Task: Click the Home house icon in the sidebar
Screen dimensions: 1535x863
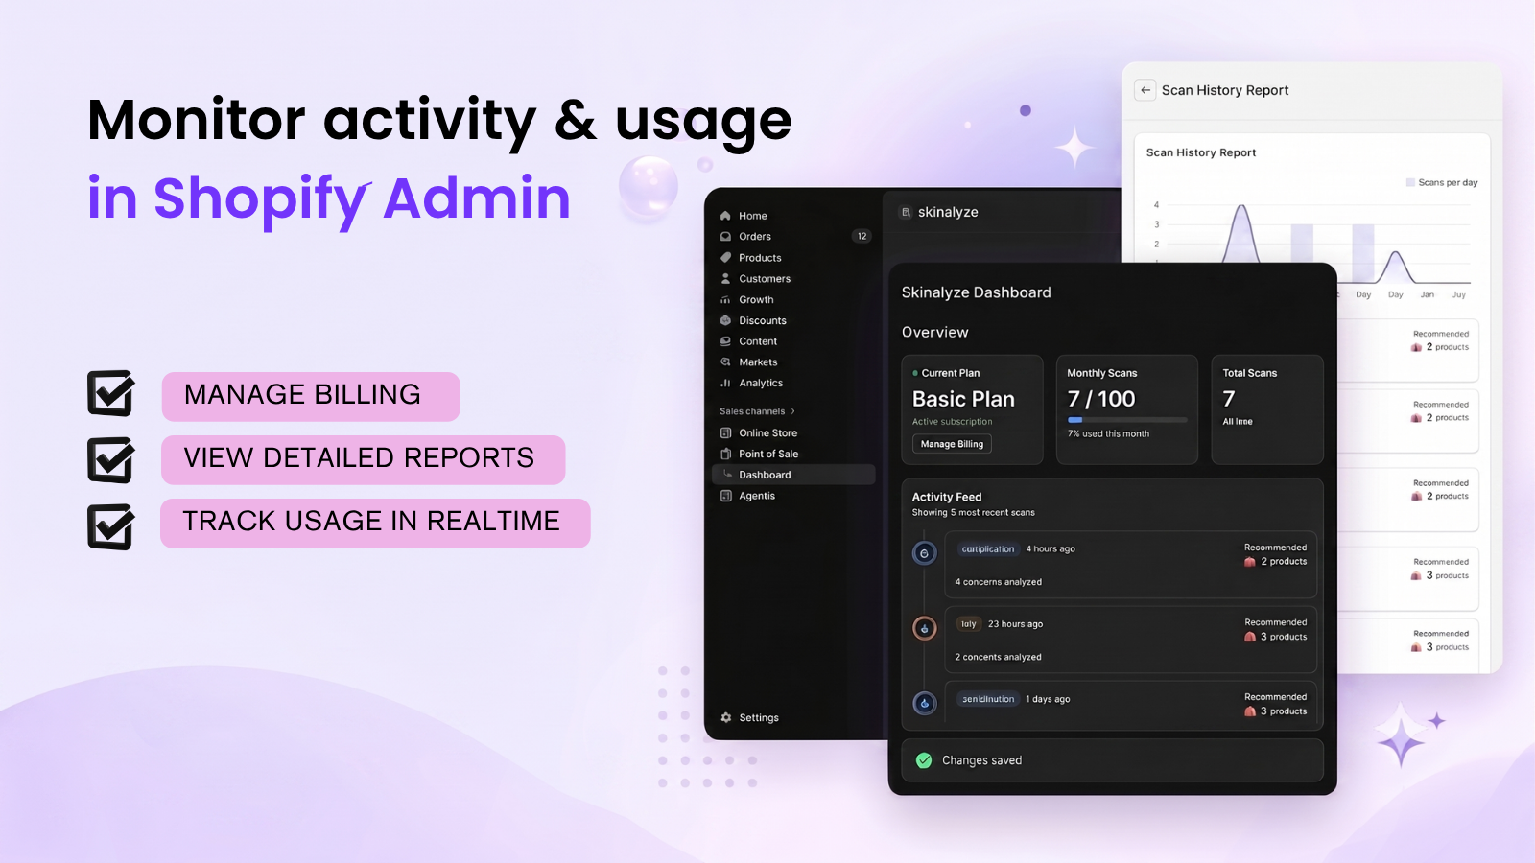Action: 725,216
